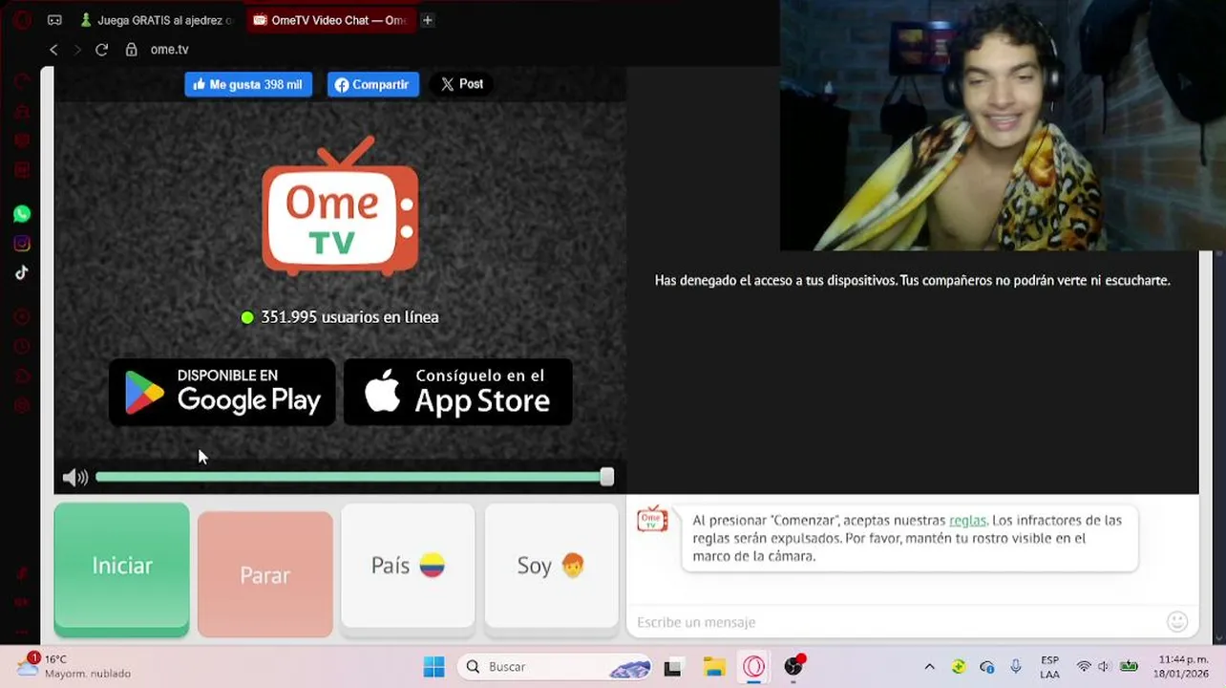Screen dimensions: 1226x688
Task: Click the volume slider handle
Action: tap(607, 477)
